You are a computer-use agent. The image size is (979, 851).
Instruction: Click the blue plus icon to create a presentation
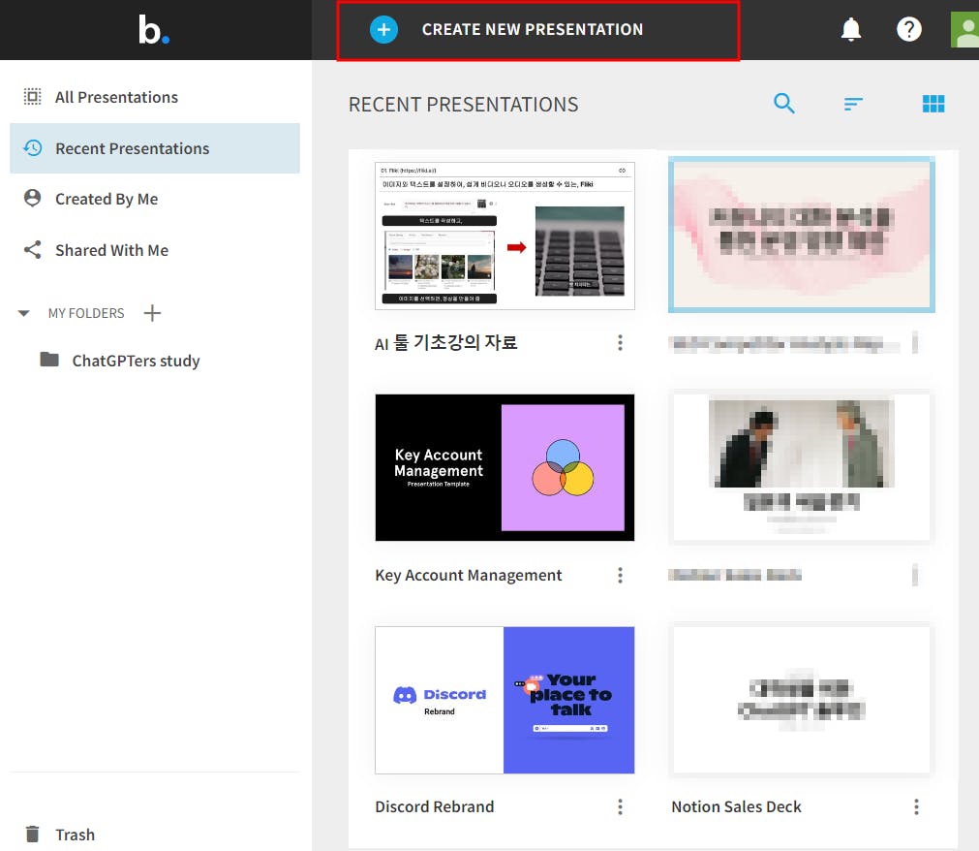click(x=383, y=29)
